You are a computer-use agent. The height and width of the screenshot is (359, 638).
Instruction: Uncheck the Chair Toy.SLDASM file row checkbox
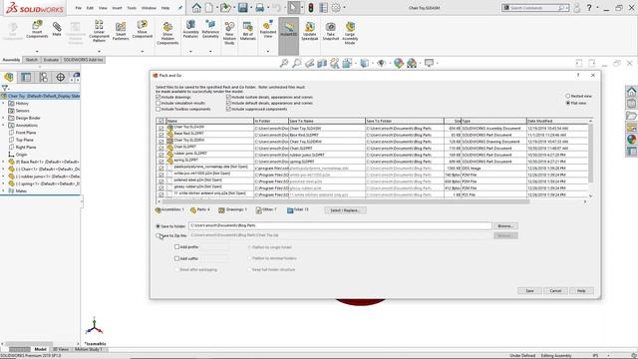[x=161, y=129]
